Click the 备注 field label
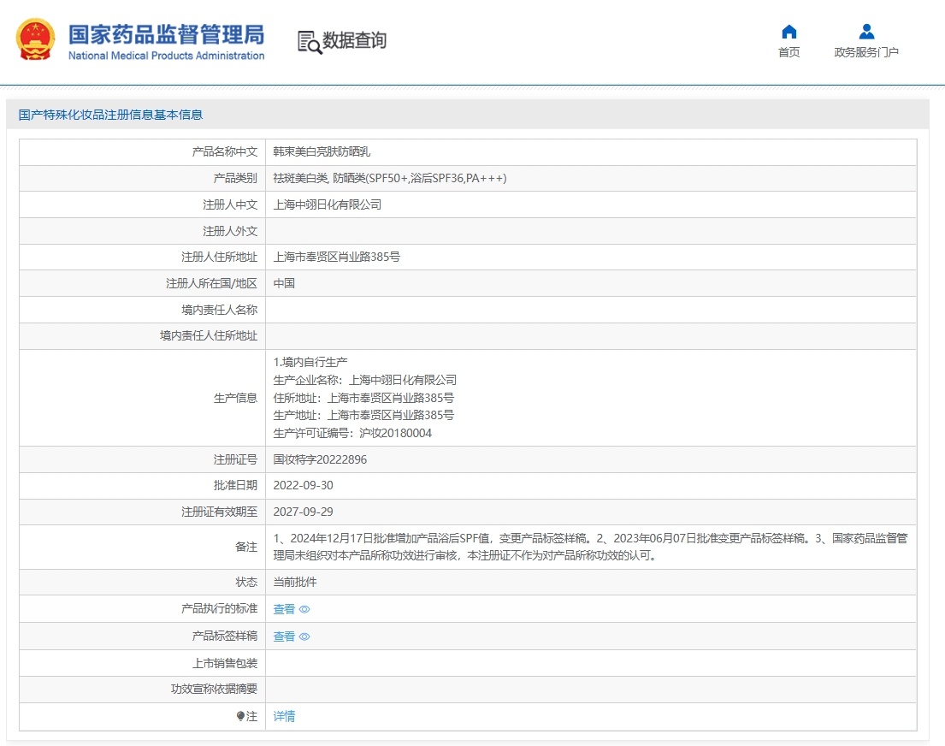 pyautogui.click(x=246, y=547)
